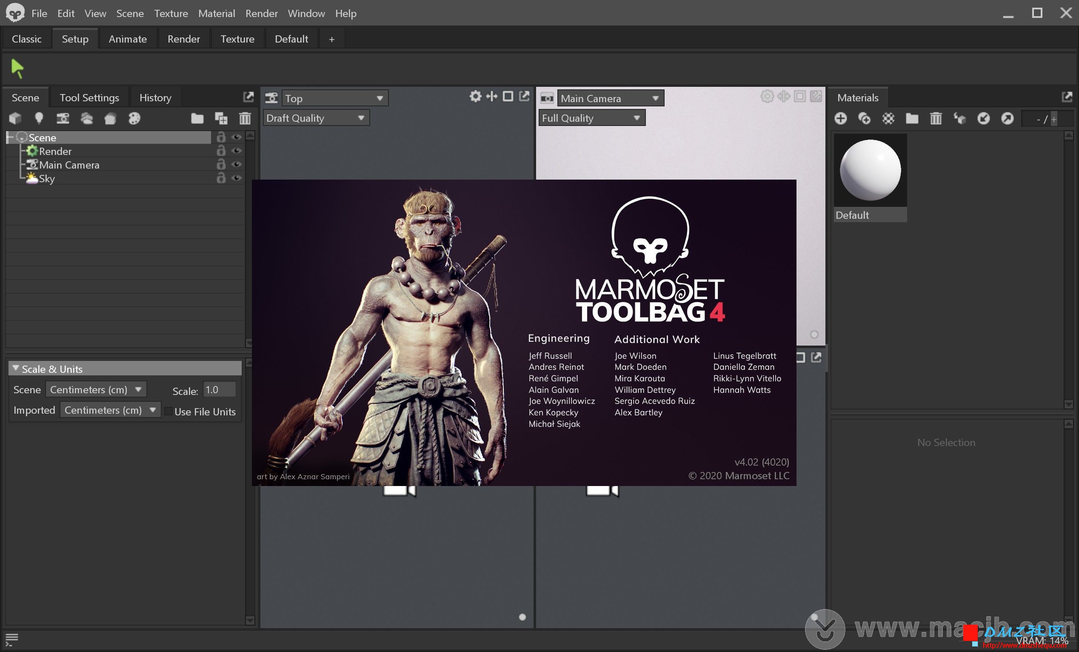Screen dimensions: 1079x652
Task: Duplicate the selected material
Action: pos(865,118)
